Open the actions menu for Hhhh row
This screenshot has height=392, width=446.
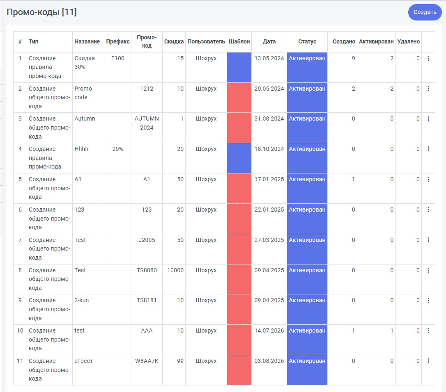pos(428,149)
